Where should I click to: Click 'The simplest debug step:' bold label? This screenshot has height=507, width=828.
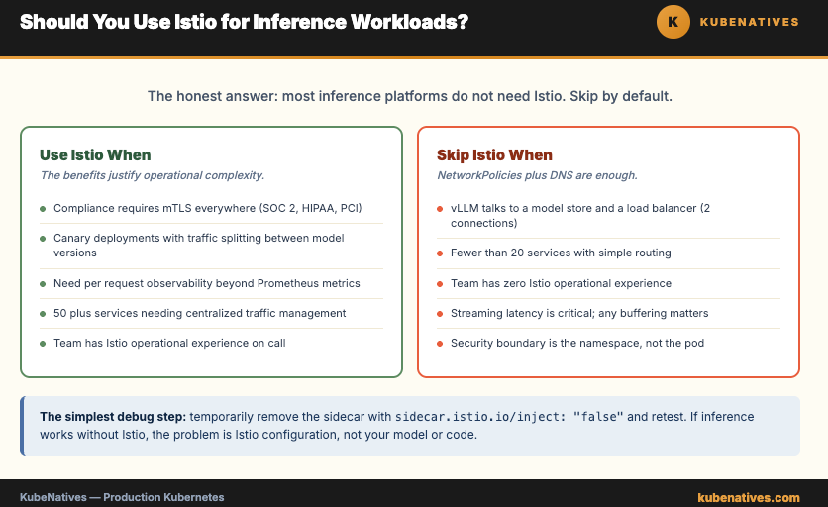coord(113,417)
